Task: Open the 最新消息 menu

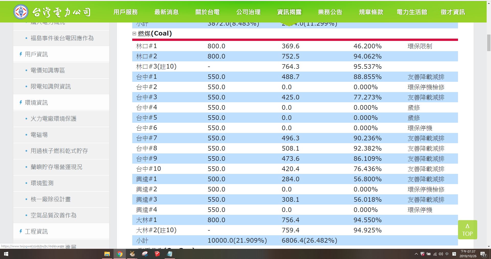Action: pos(166,12)
